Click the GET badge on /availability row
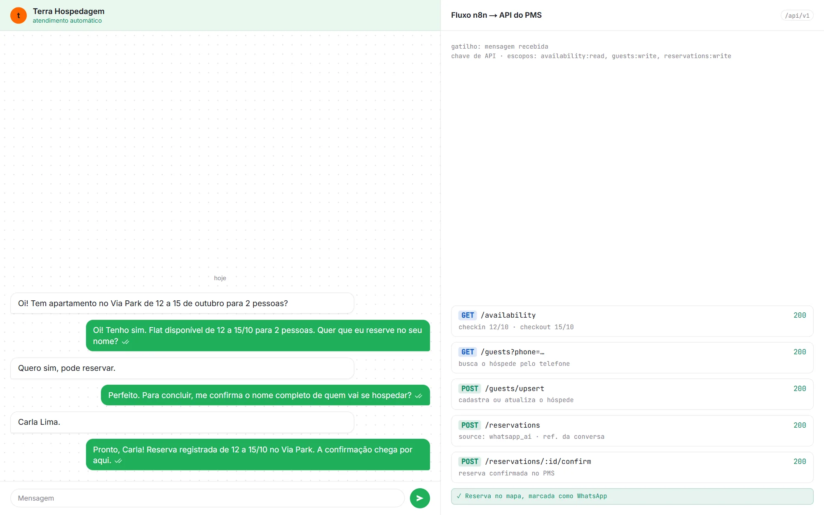This screenshot has width=824, height=515. (468, 315)
